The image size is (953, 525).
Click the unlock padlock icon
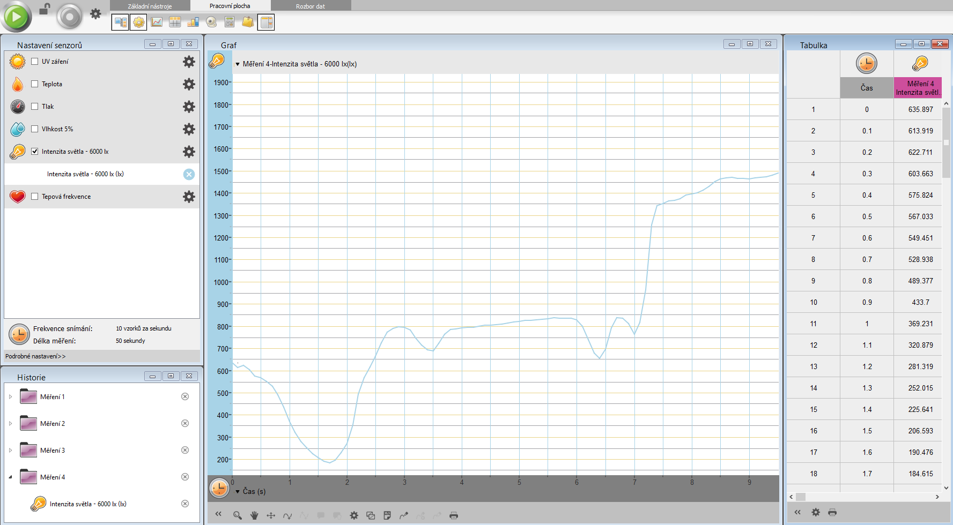[45, 9]
